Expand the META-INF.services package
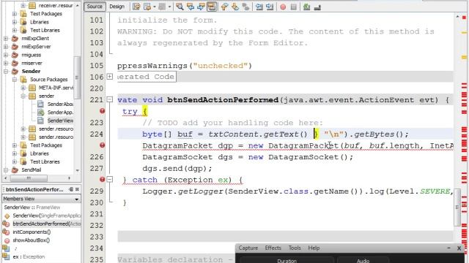Image resolution: width=469 pixels, height=263 pixels. (23, 88)
